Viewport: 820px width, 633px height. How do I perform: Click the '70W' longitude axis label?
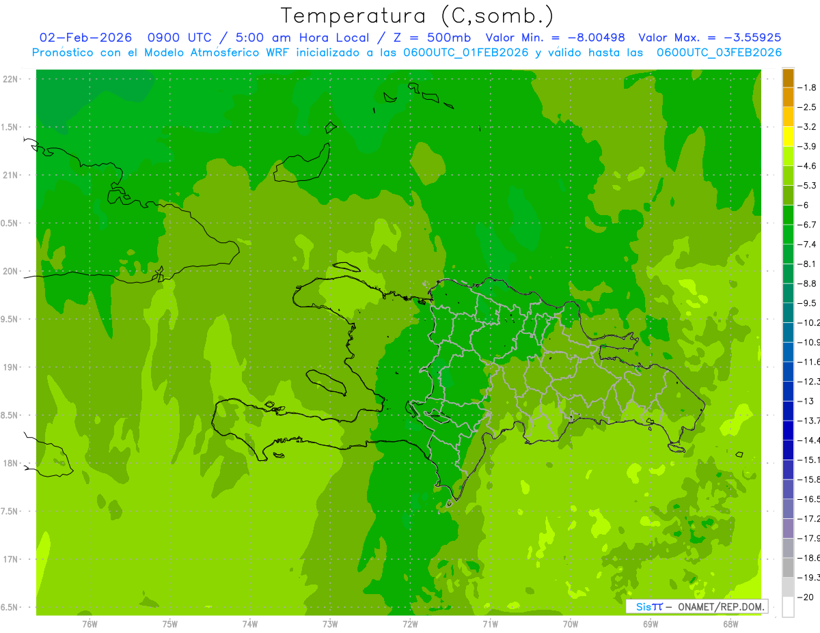[571, 624]
